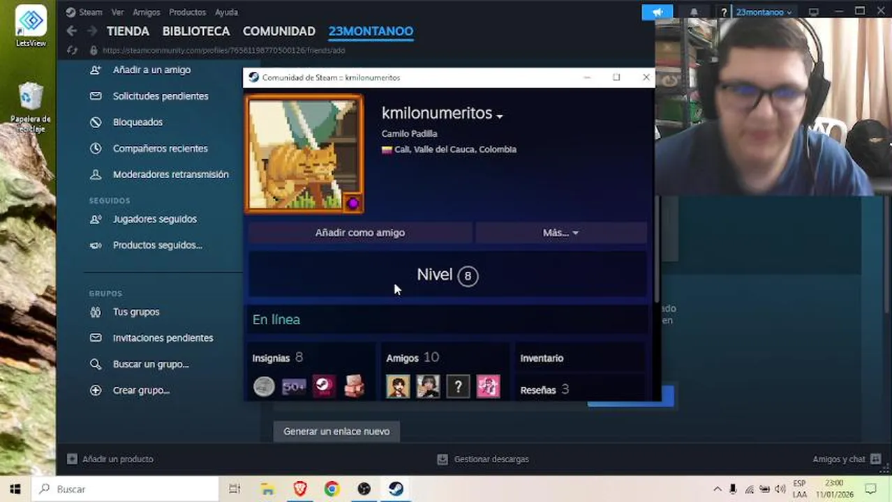Screen dimensions: 892x502
Task: Click Añadir como amigo button
Action: tap(360, 233)
